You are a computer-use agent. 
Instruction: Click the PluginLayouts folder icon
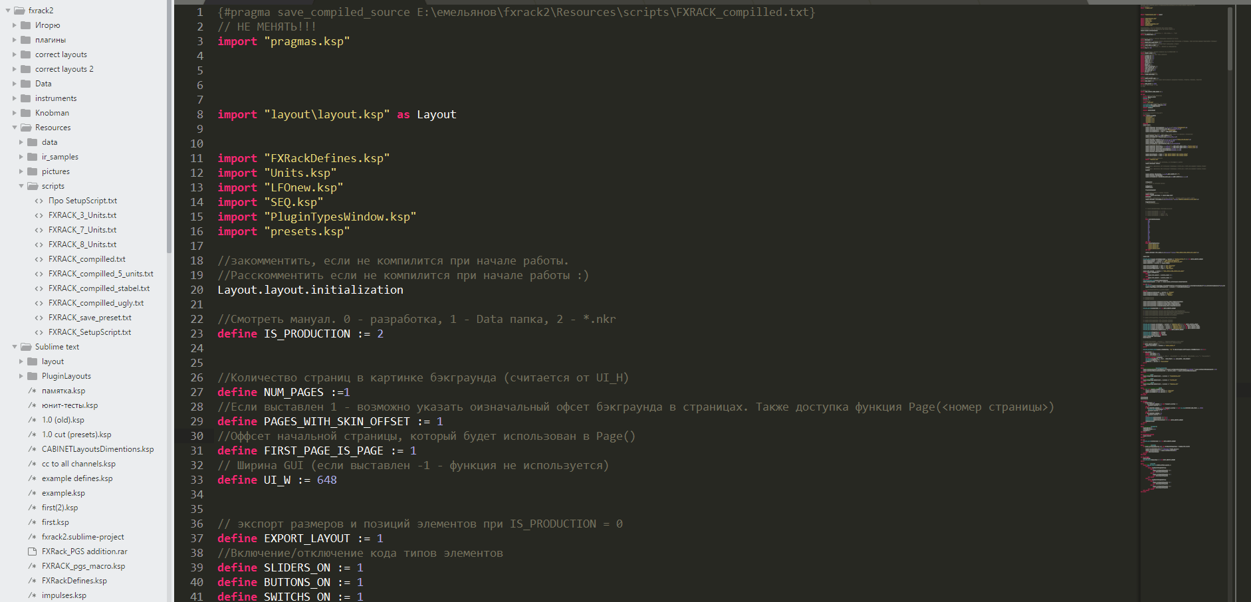coord(33,376)
